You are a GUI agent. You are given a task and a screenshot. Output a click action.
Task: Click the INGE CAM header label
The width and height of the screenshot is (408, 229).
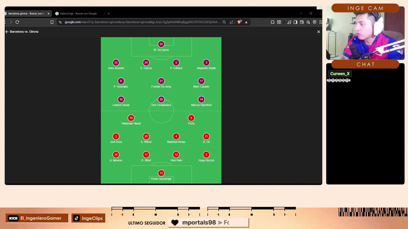(365, 8)
